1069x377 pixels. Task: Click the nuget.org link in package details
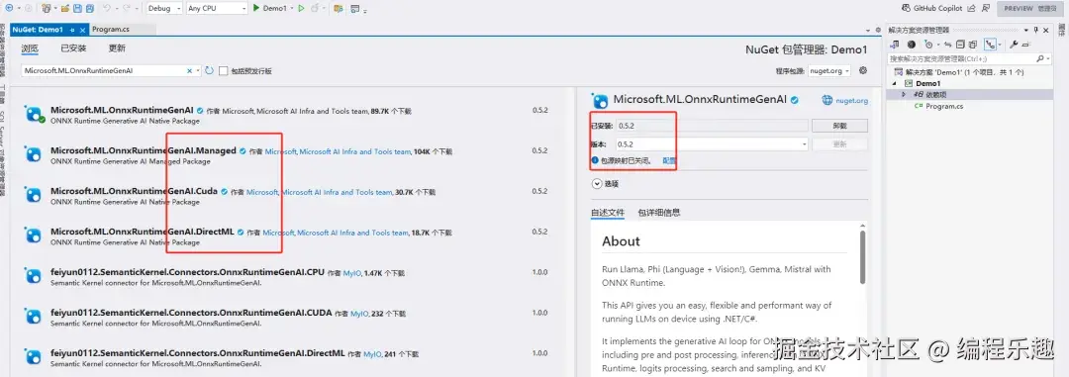851,100
